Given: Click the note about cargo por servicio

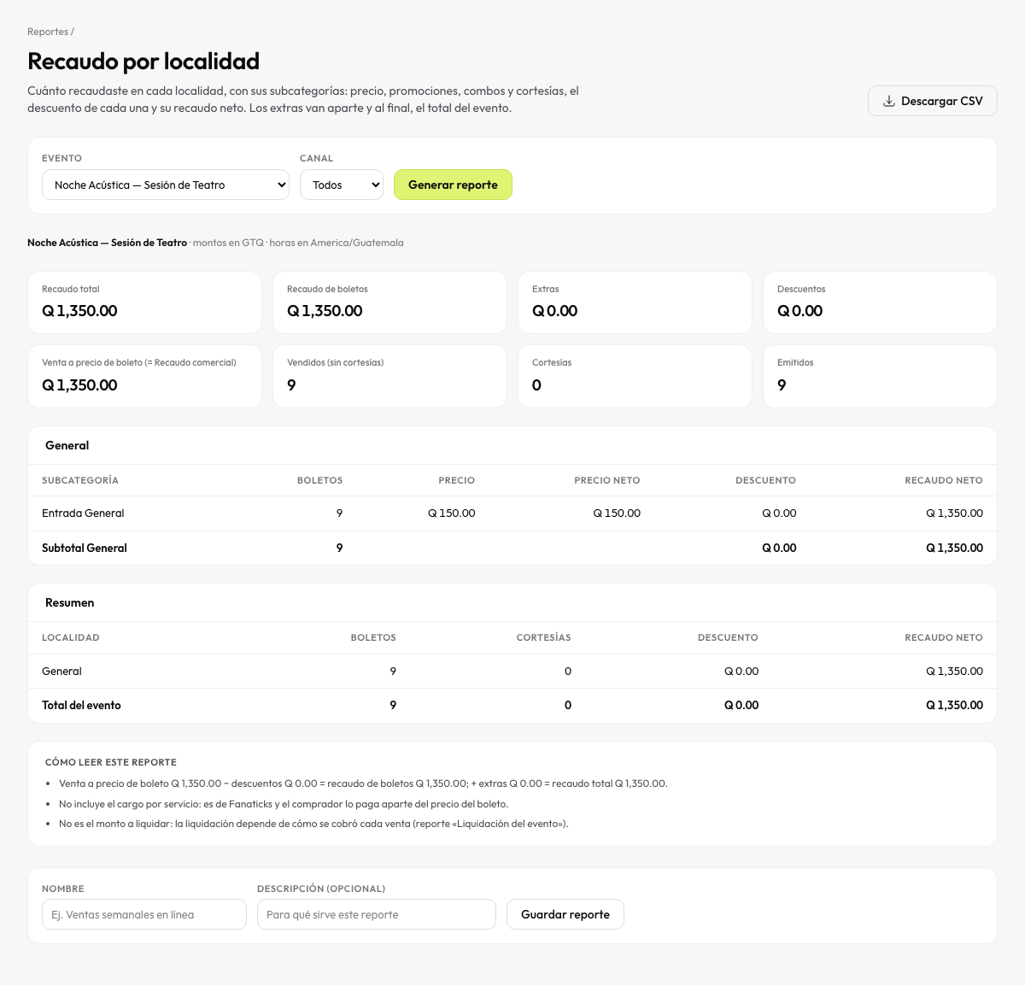Looking at the screenshot, I should [284, 804].
